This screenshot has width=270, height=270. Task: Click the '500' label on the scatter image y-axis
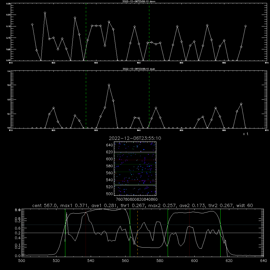pyautogui.click(x=110, y=194)
